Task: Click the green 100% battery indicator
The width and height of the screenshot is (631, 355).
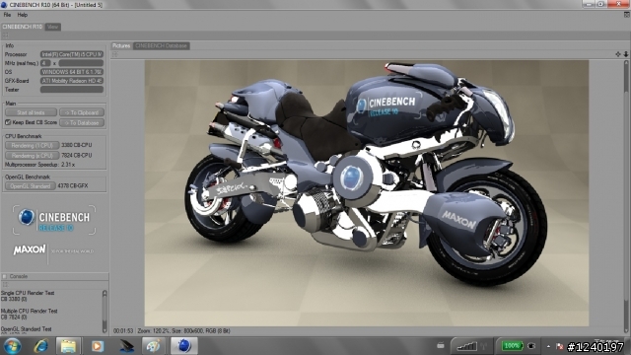Action: coord(512,345)
